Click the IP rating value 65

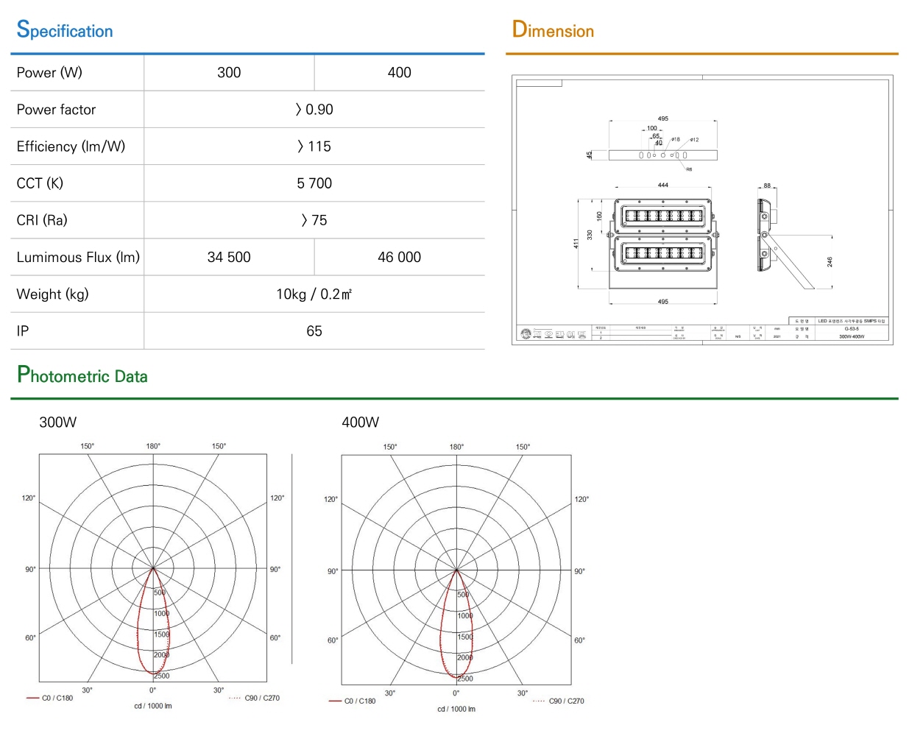click(x=314, y=331)
